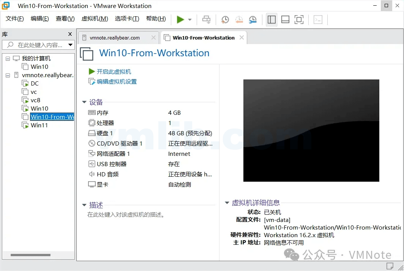Toggle full screen mode
The width and height of the screenshot is (404, 271).
click(x=299, y=19)
